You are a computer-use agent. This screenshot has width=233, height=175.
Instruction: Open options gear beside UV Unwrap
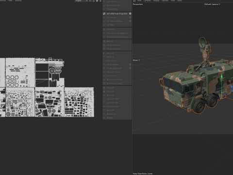click(x=130, y=17)
